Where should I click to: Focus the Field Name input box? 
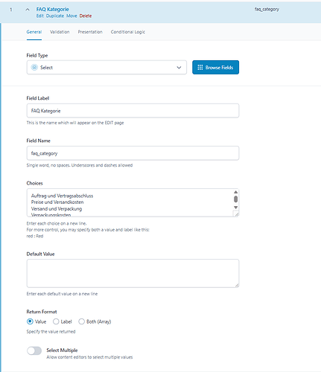pos(133,153)
